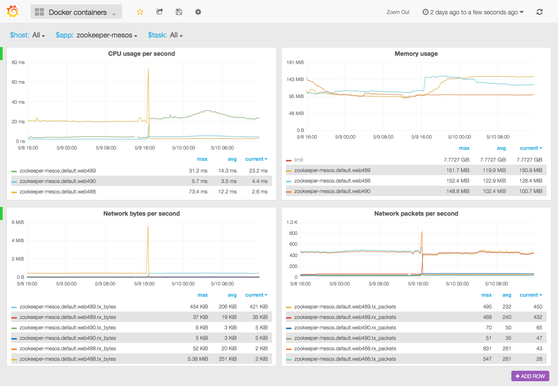Toggle web490.tx_packets series visibility
Image resolution: width=558 pixels, height=386 pixels.
pyautogui.click(x=345, y=338)
